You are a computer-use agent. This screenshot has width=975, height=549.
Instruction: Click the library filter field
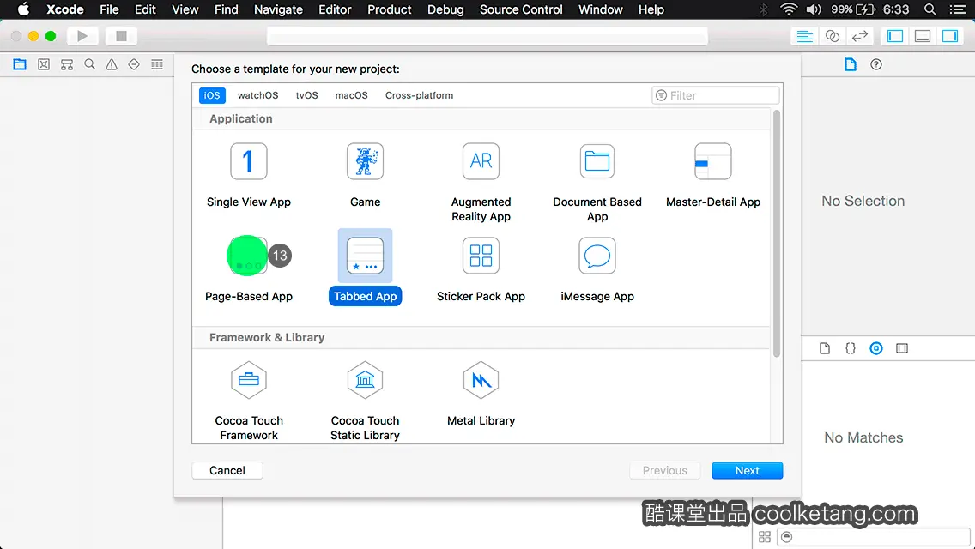[x=874, y=537]
